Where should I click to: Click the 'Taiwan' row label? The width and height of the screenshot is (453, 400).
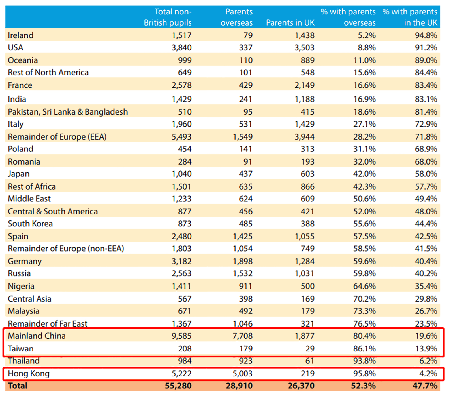tap(21, 349)
